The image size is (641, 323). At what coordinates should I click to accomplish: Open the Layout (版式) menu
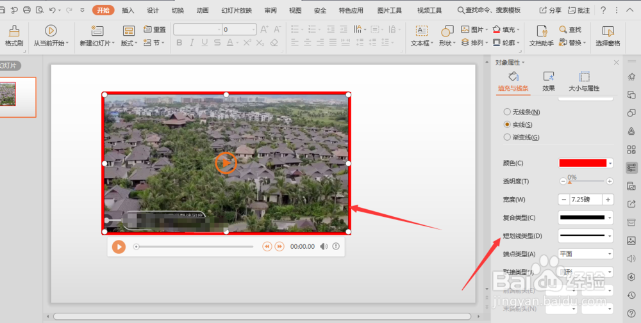click(x=129, y=36)
